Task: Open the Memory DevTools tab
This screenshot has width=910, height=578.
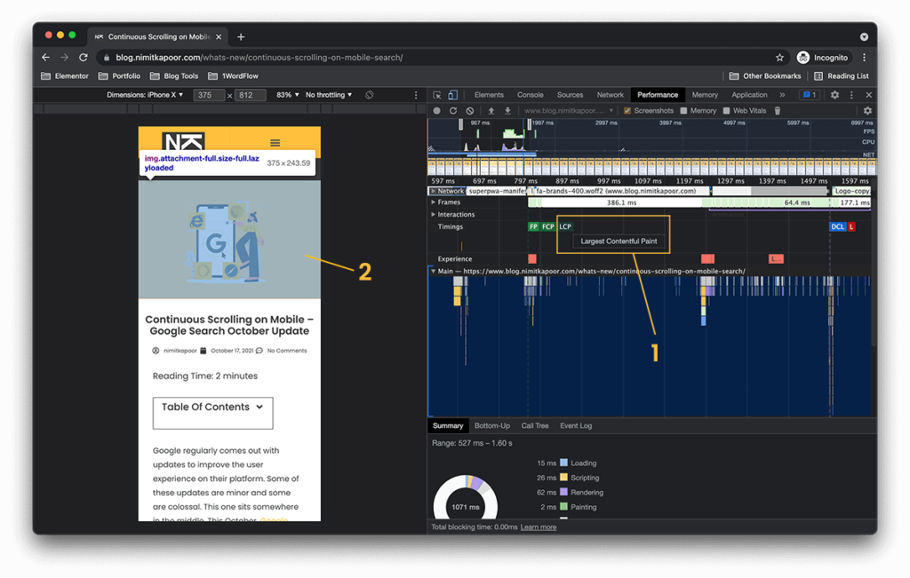Action: click(x=705, y=95)
